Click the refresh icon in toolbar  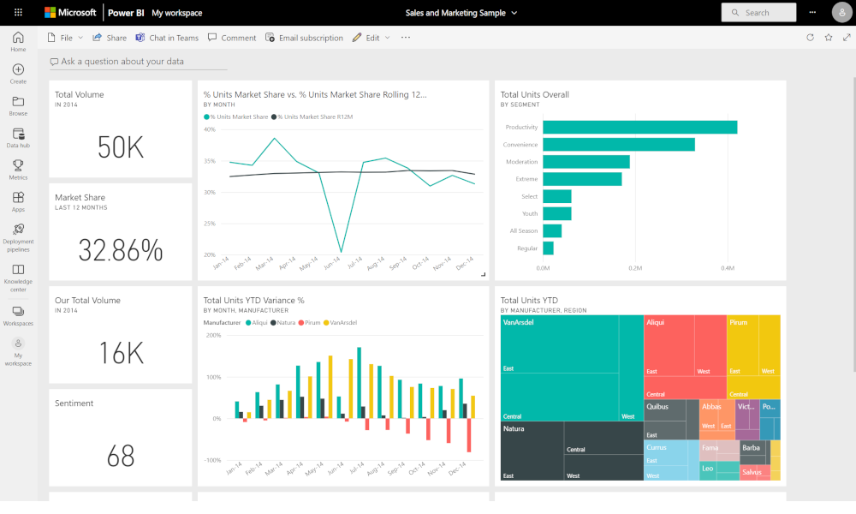click(x=810, y=37)
